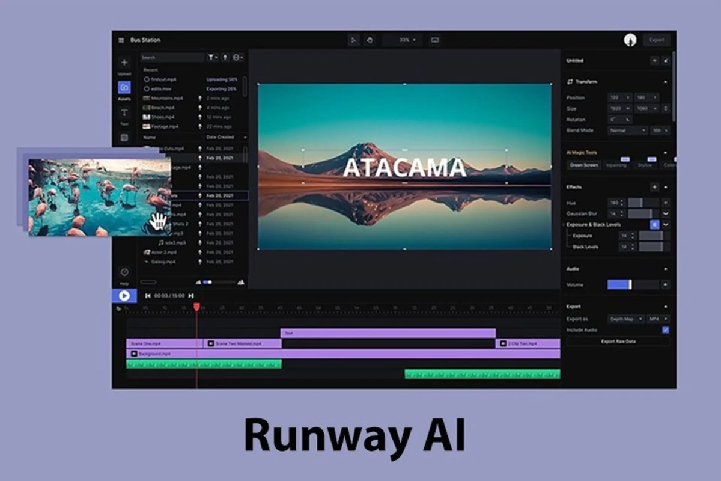Select the pointer selection tool

(x=354, y=40)
